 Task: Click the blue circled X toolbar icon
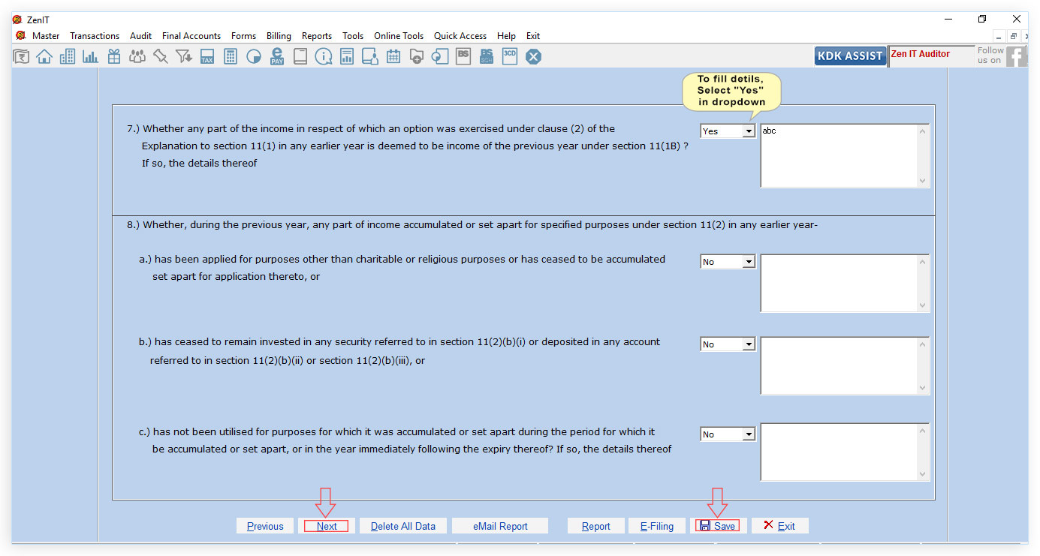tap(533, 56)
